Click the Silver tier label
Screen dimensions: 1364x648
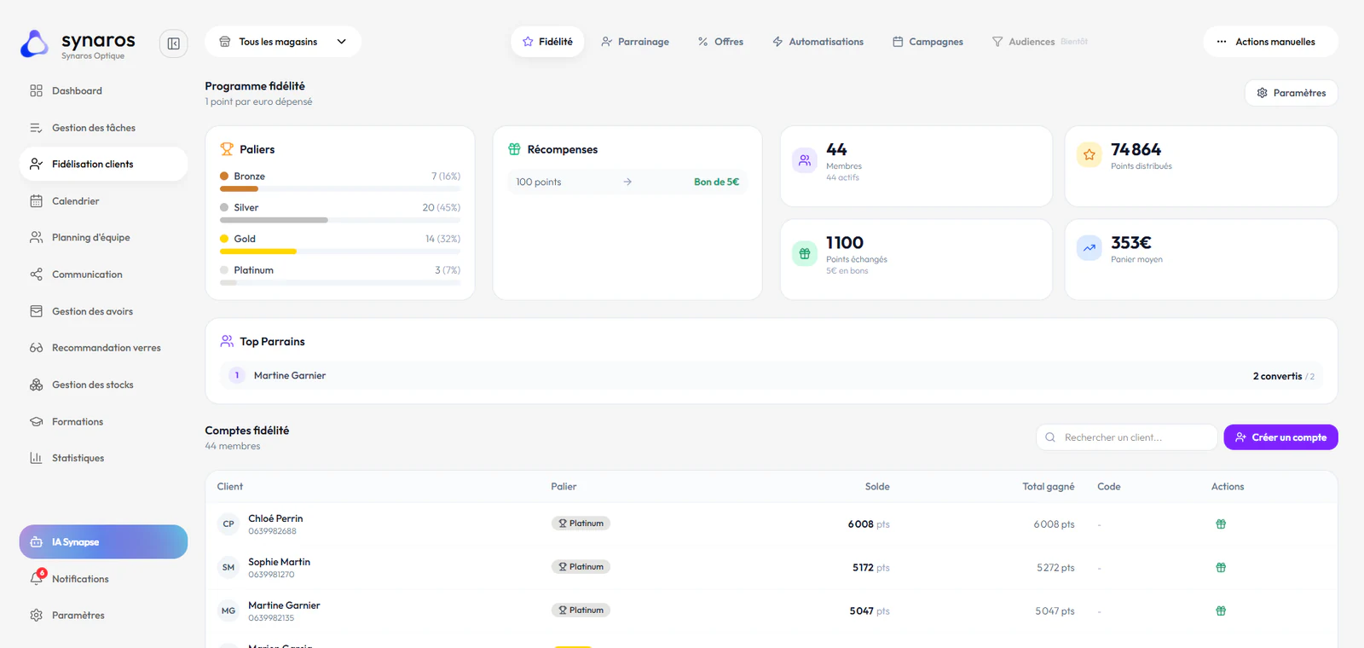tap(246, 207)
